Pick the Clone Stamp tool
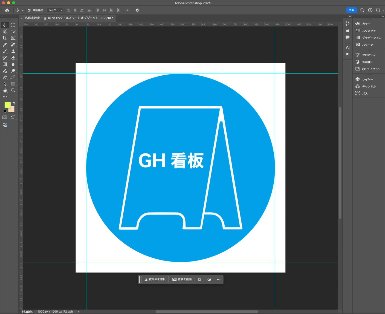 (x=13, y=51)
